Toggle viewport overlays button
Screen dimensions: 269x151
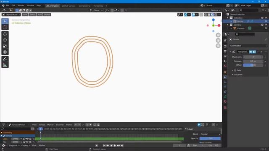point(193,15)
